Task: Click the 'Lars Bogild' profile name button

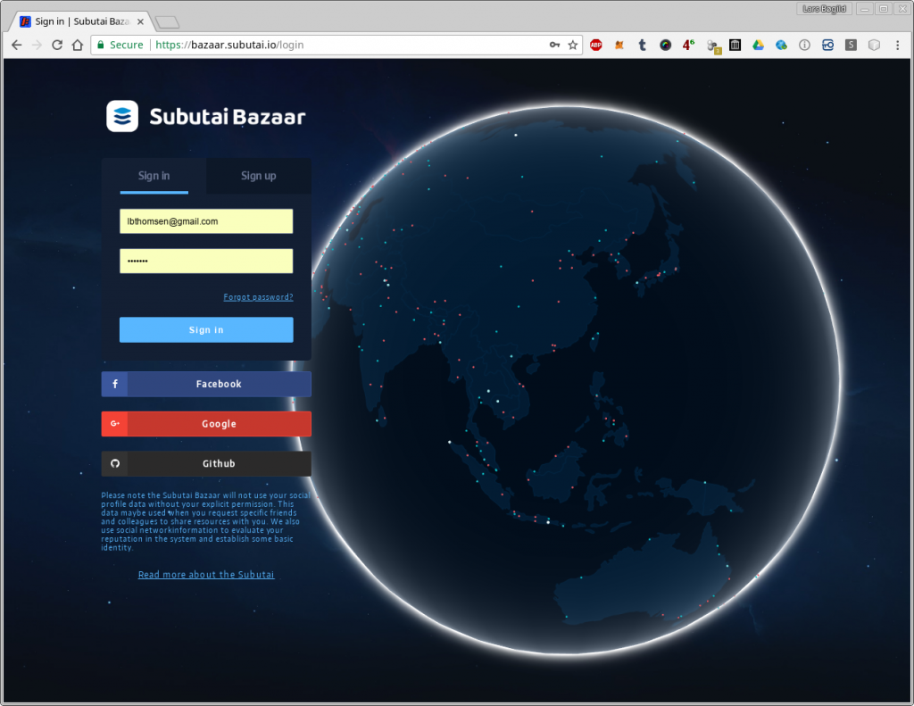Action: 824,9
